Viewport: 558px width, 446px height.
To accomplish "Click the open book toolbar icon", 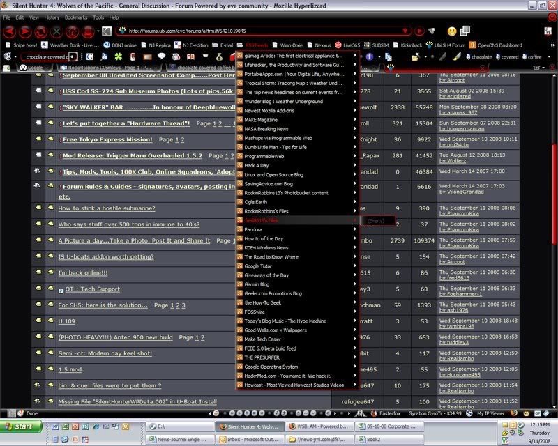I will 190,56.
